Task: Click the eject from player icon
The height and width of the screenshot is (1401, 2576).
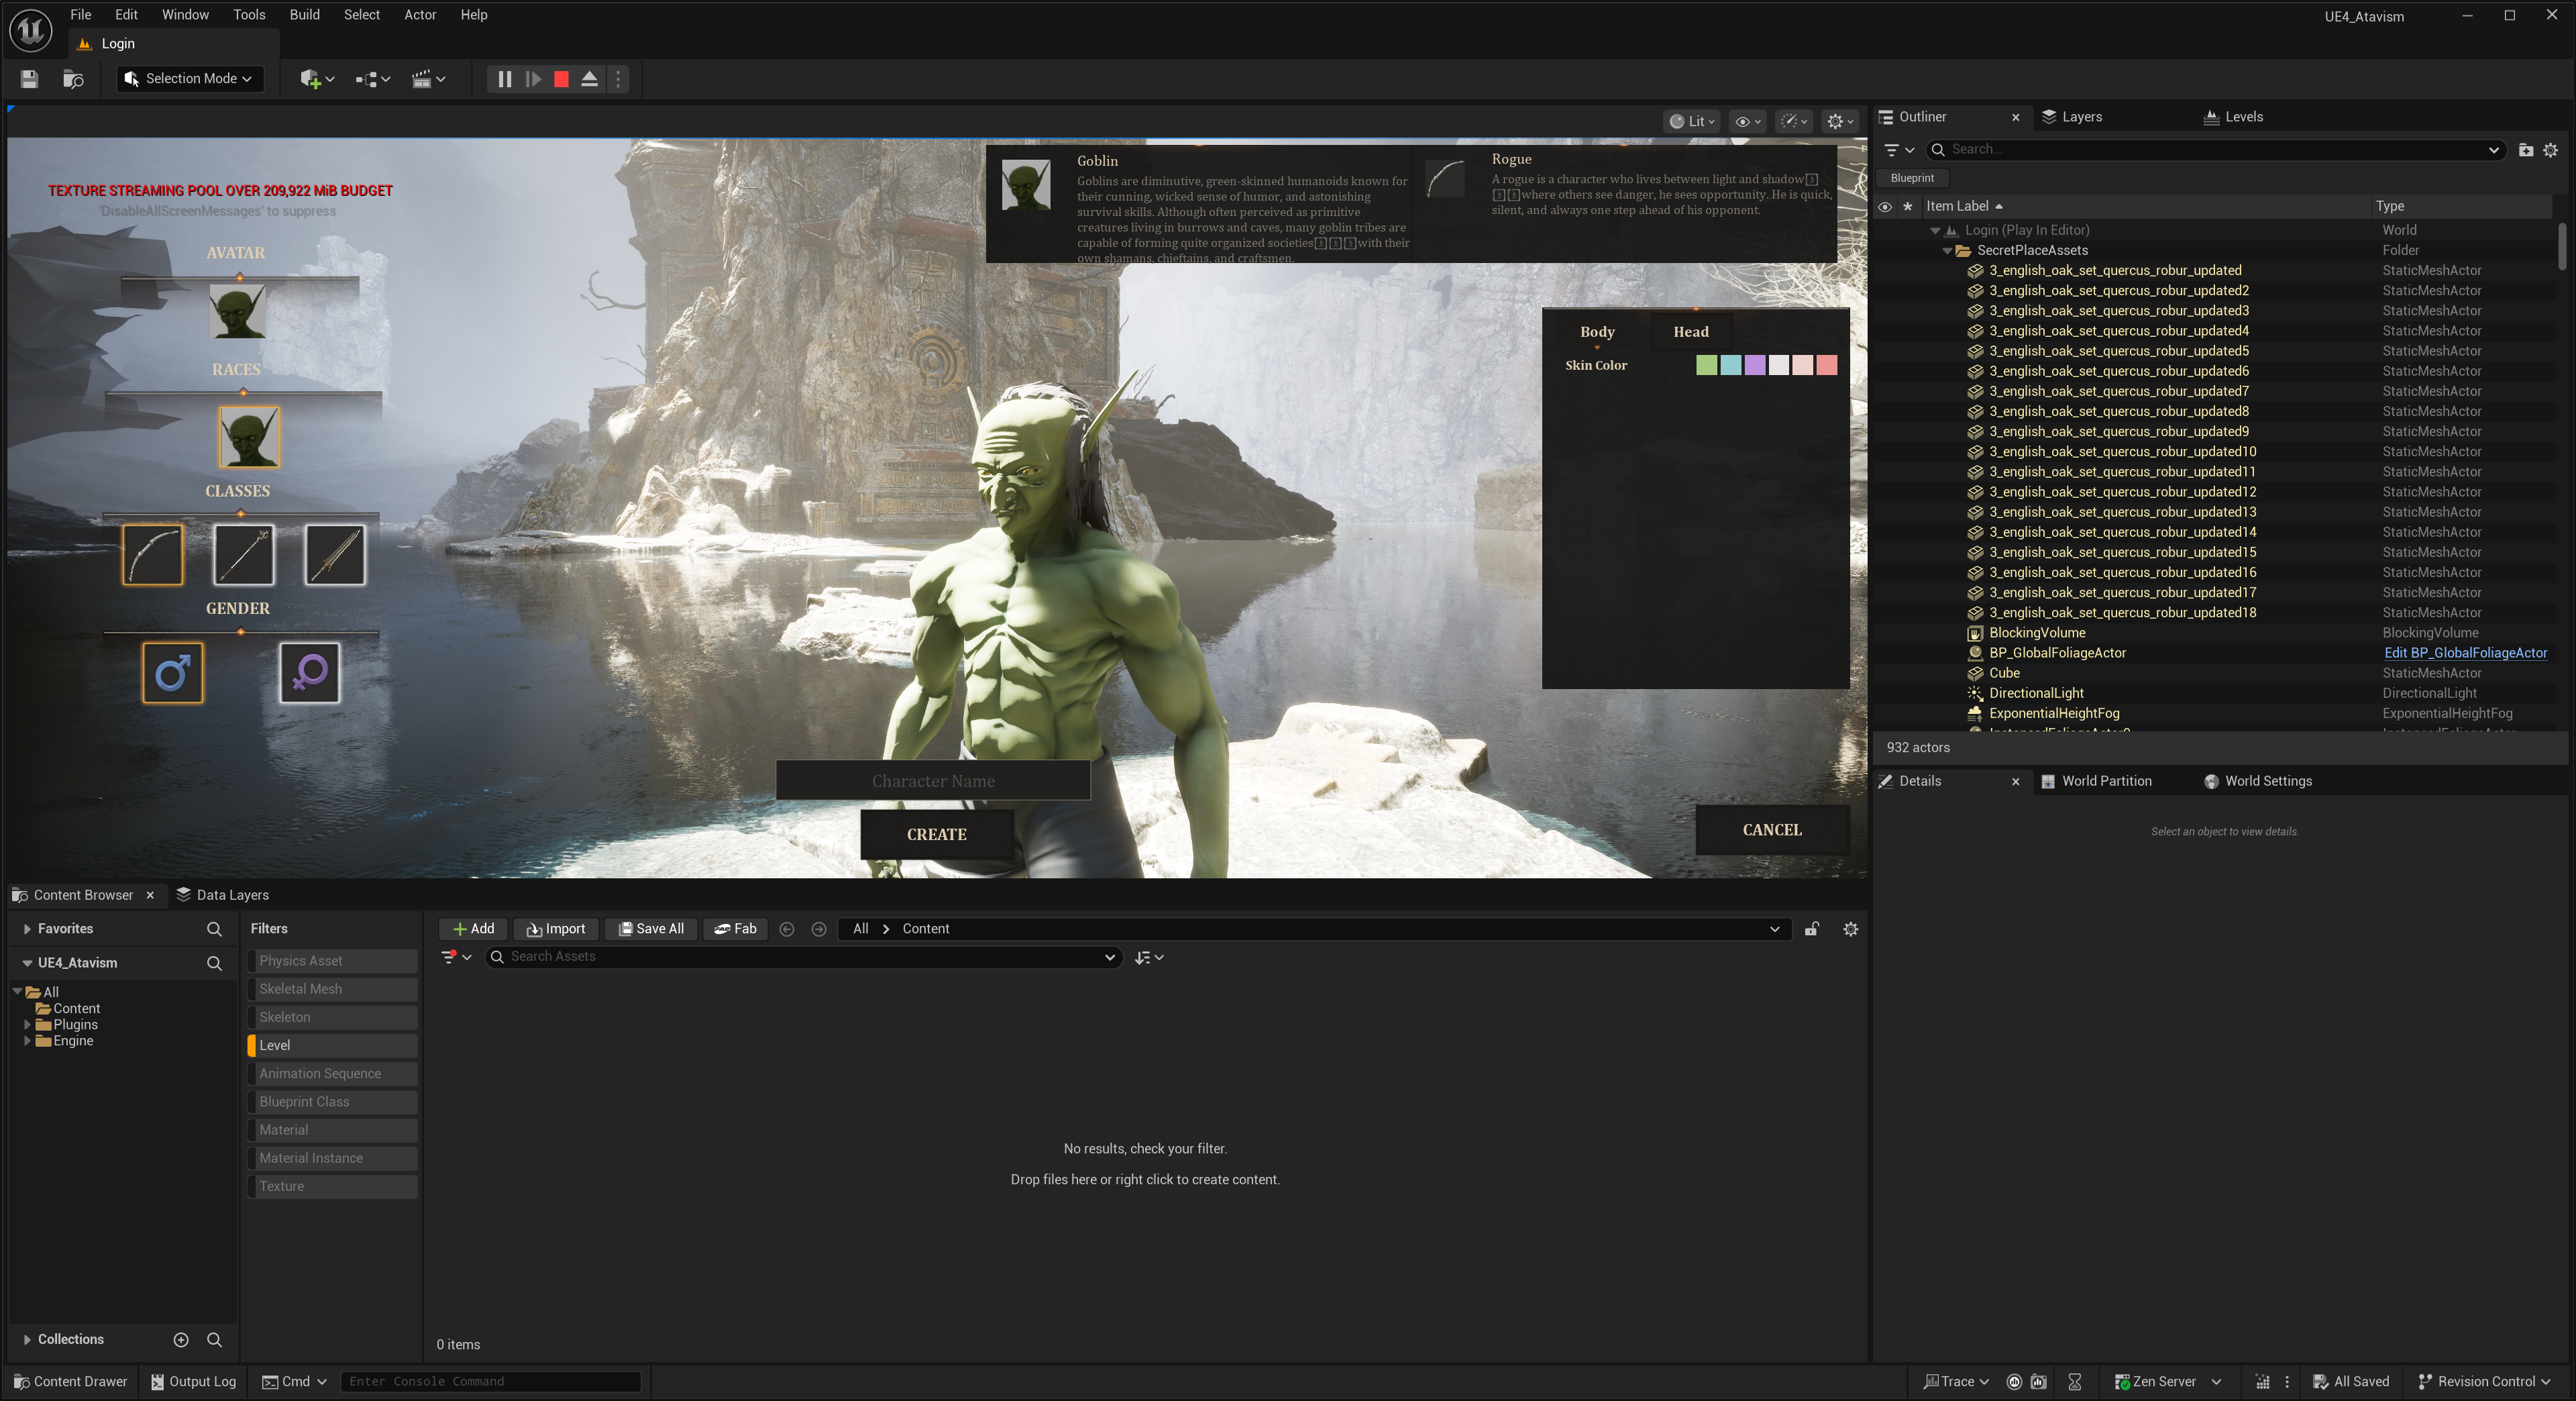Action: [590, 79]
